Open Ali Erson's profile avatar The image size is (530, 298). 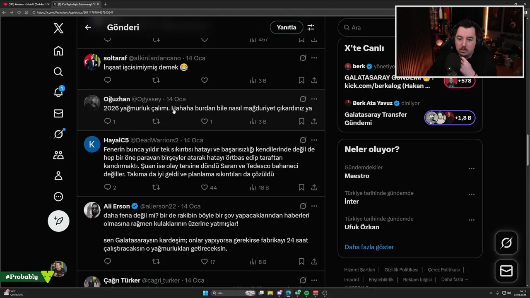click(x=92, y=210)
